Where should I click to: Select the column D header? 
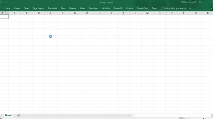(39, 13)
